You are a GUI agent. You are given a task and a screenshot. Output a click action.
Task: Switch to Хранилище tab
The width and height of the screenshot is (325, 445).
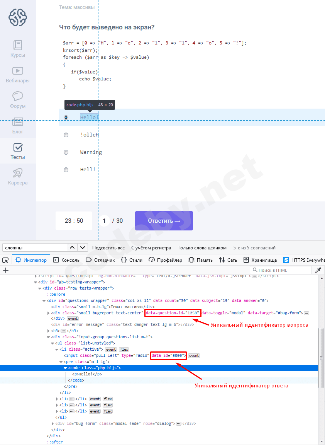point(260,260)
